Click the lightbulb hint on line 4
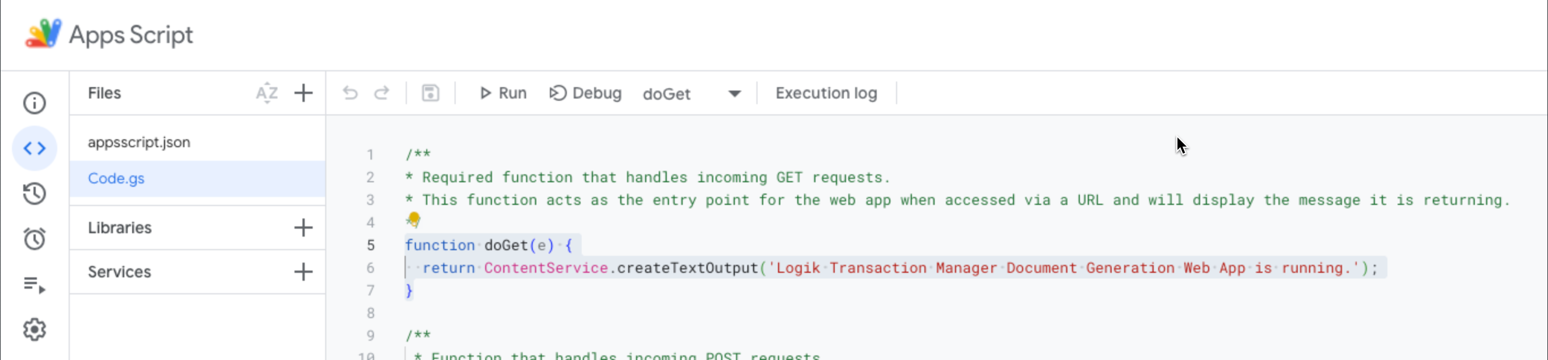 coord(414,220)
